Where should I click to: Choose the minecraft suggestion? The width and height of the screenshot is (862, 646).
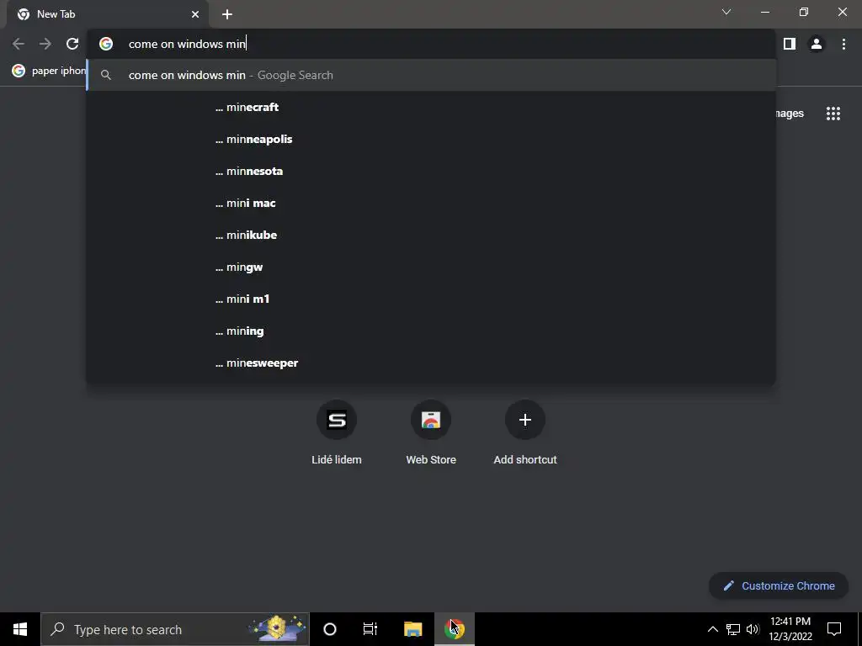click(432, 107)
